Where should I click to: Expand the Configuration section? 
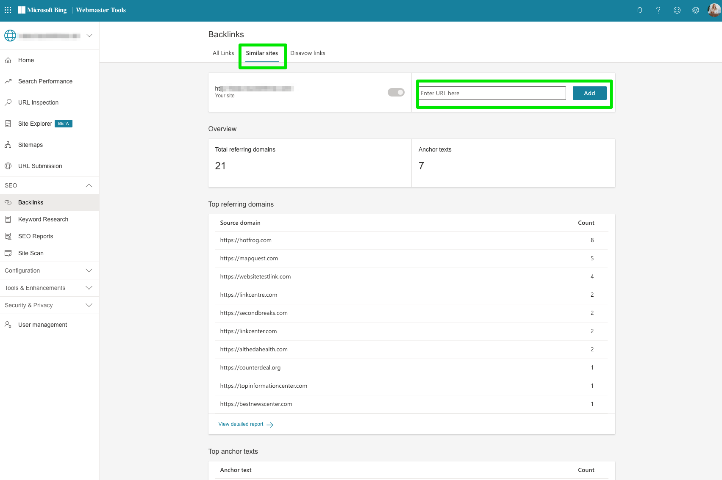tap(89, 270)
